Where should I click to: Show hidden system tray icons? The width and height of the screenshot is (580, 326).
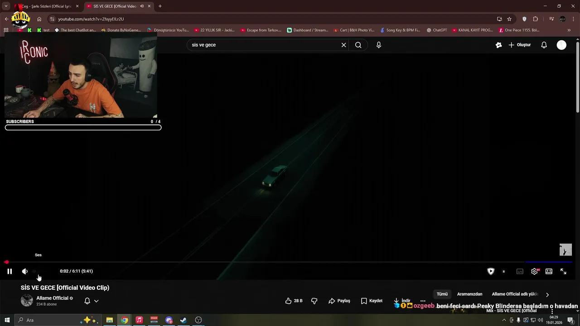point(504,320)
